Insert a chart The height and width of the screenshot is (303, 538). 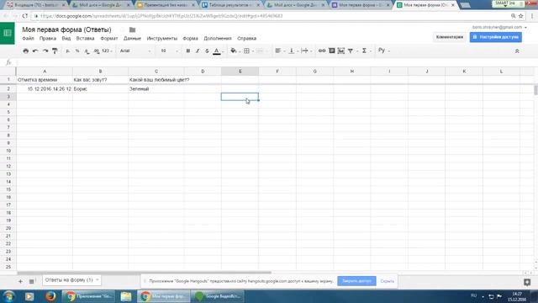pos(341,50)
